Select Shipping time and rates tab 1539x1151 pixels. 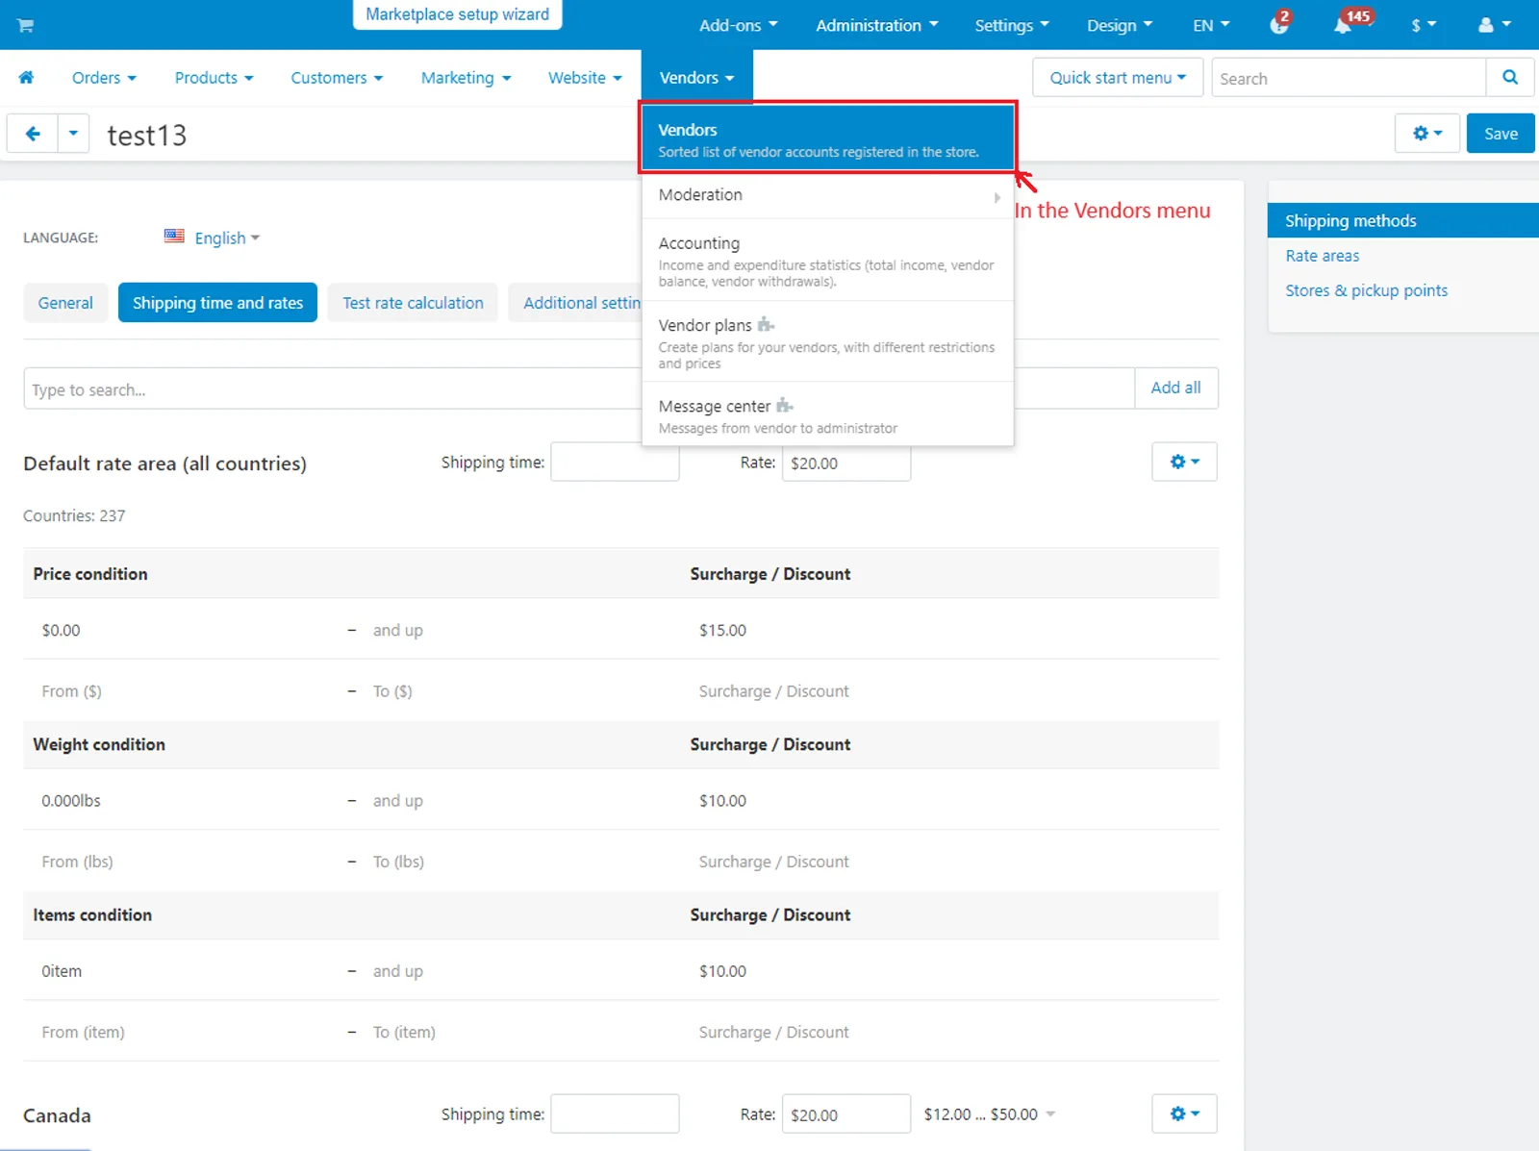coord(217,303)
